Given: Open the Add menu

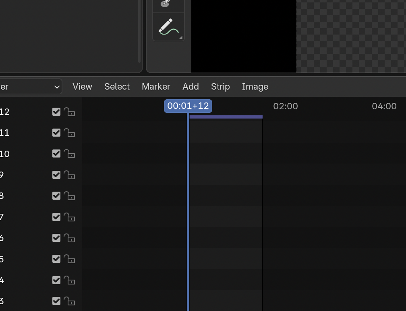Looking at the screenshot, I should (191, 86).
